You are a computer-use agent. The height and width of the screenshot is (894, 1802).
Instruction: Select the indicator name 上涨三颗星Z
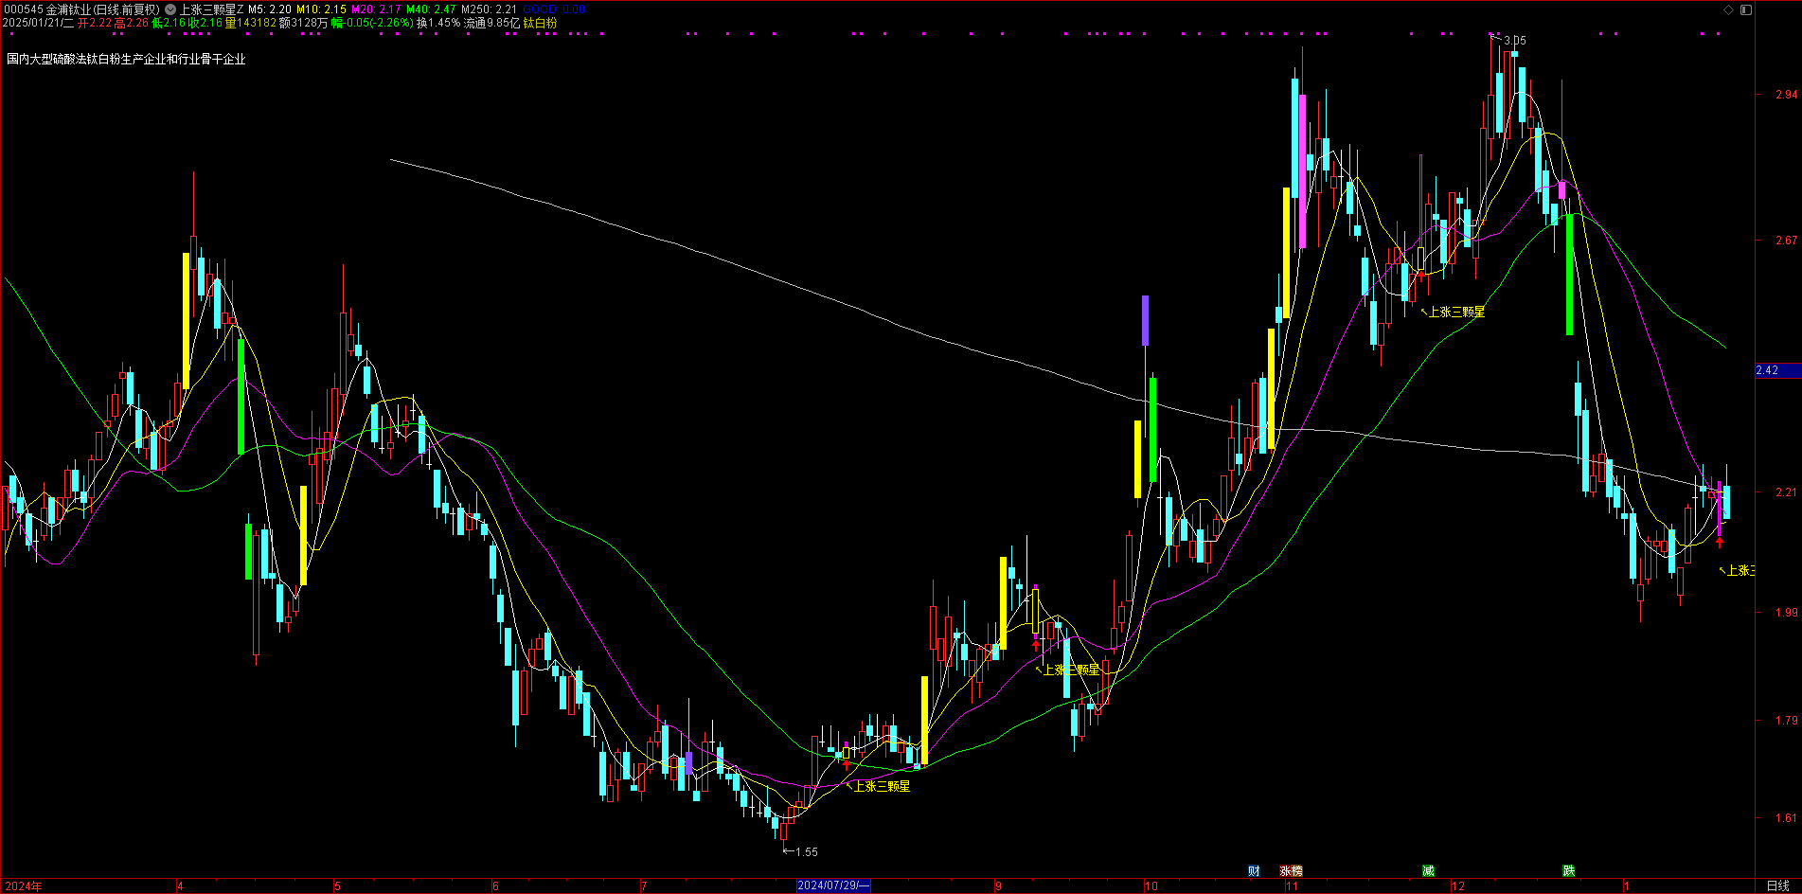tap(212, 9)
